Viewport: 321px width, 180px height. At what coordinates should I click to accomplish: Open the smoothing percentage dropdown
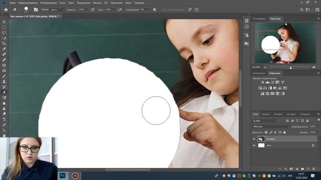click(149, 9)
